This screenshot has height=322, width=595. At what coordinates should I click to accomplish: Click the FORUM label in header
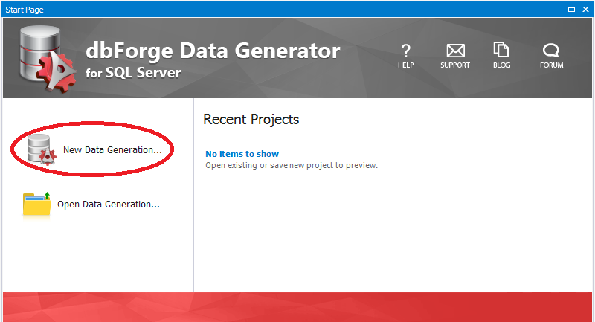click(x=551, y=65)
